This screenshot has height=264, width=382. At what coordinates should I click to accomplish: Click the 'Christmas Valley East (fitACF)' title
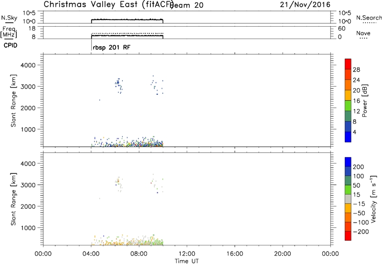pos(109,5)
